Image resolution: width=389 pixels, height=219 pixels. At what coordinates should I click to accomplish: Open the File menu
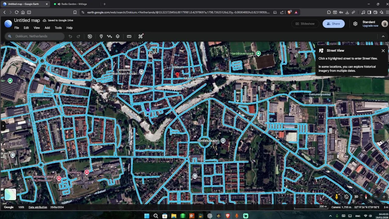[x=17, y=28]
